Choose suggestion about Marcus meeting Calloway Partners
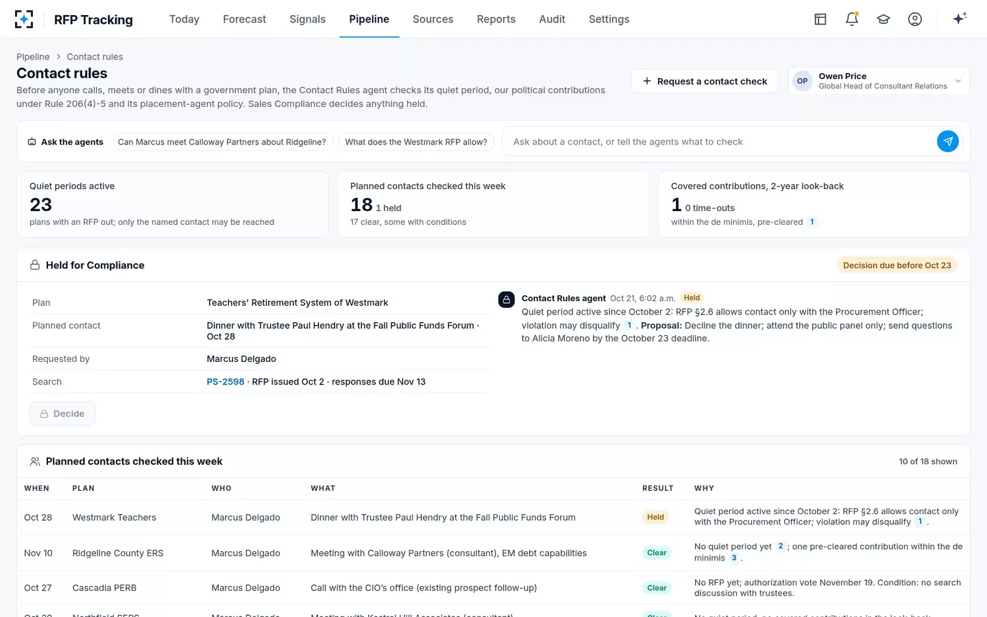987x617 pixels. click(222, 142)
